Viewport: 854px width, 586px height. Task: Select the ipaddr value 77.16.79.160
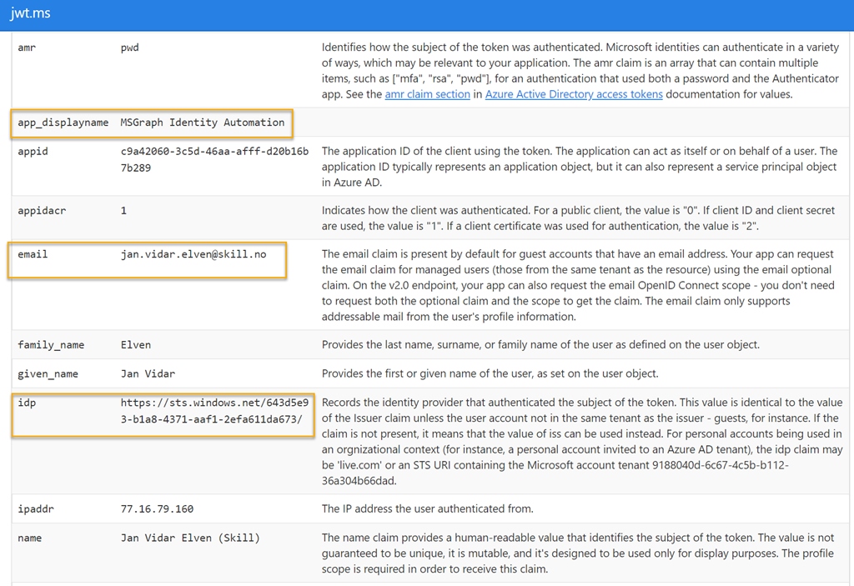(x=157, y=509)
